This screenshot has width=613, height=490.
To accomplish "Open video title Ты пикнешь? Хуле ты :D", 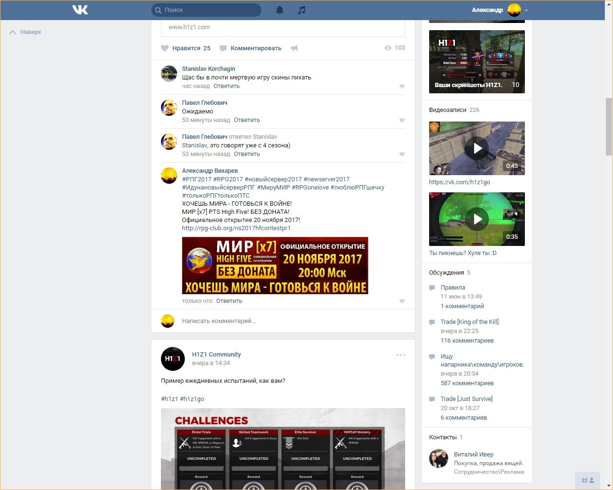I will pos(463,253).
